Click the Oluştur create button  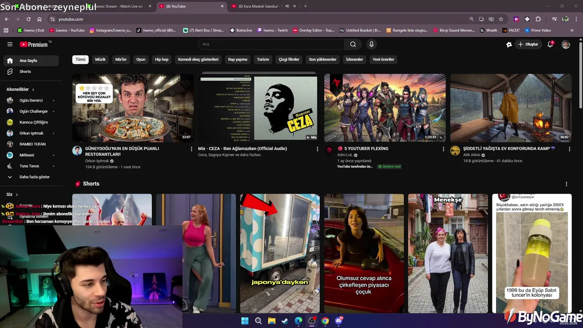pyautogui.click(x=528, y=44)
